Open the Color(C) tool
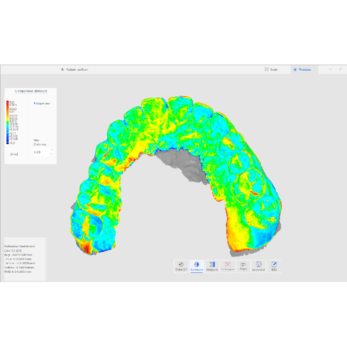The width and height of the screenshot is (347, 347). [x=181, y=266]
